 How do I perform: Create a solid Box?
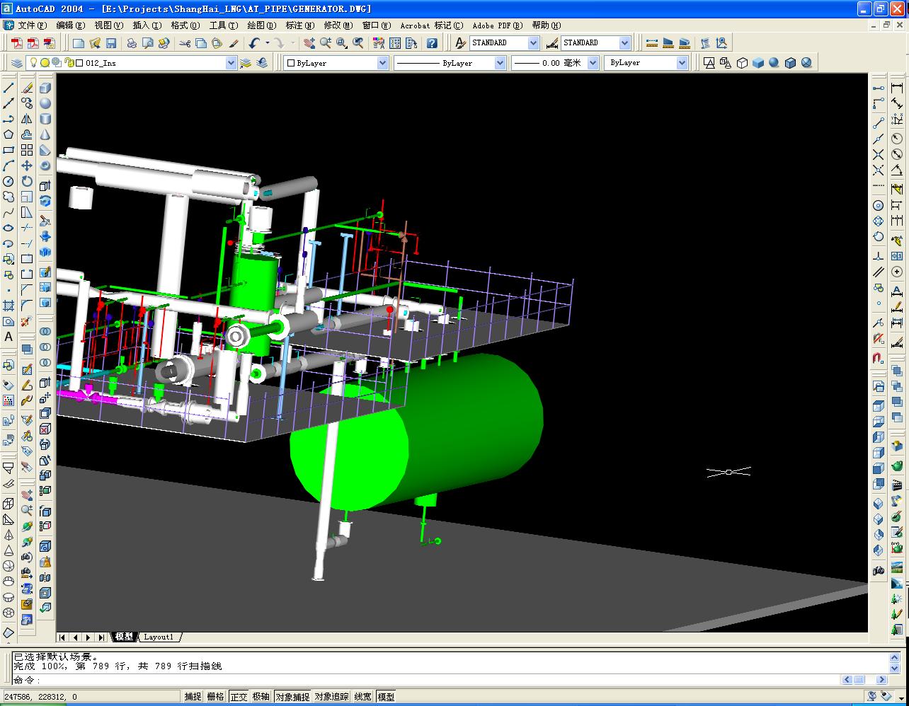tap(45, 88)
